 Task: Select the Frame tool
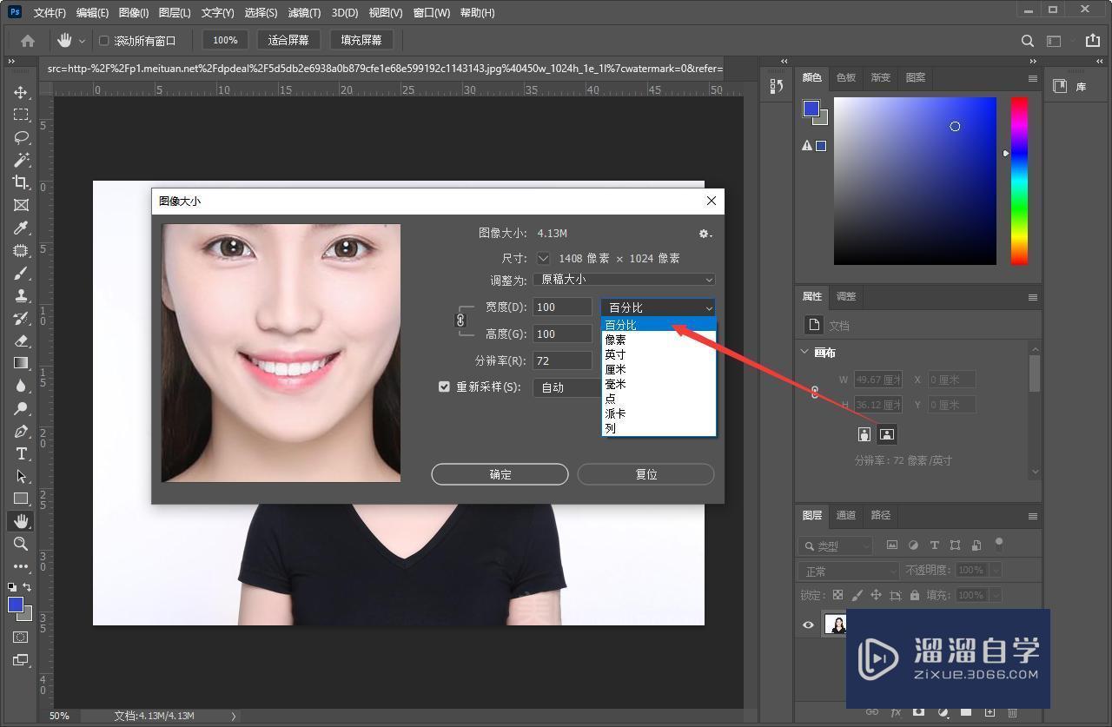[x=21, y=205]
